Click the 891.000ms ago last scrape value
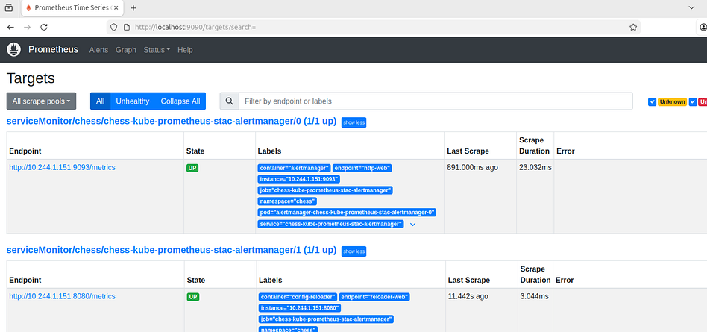707x332 pixels. point(473,167)
